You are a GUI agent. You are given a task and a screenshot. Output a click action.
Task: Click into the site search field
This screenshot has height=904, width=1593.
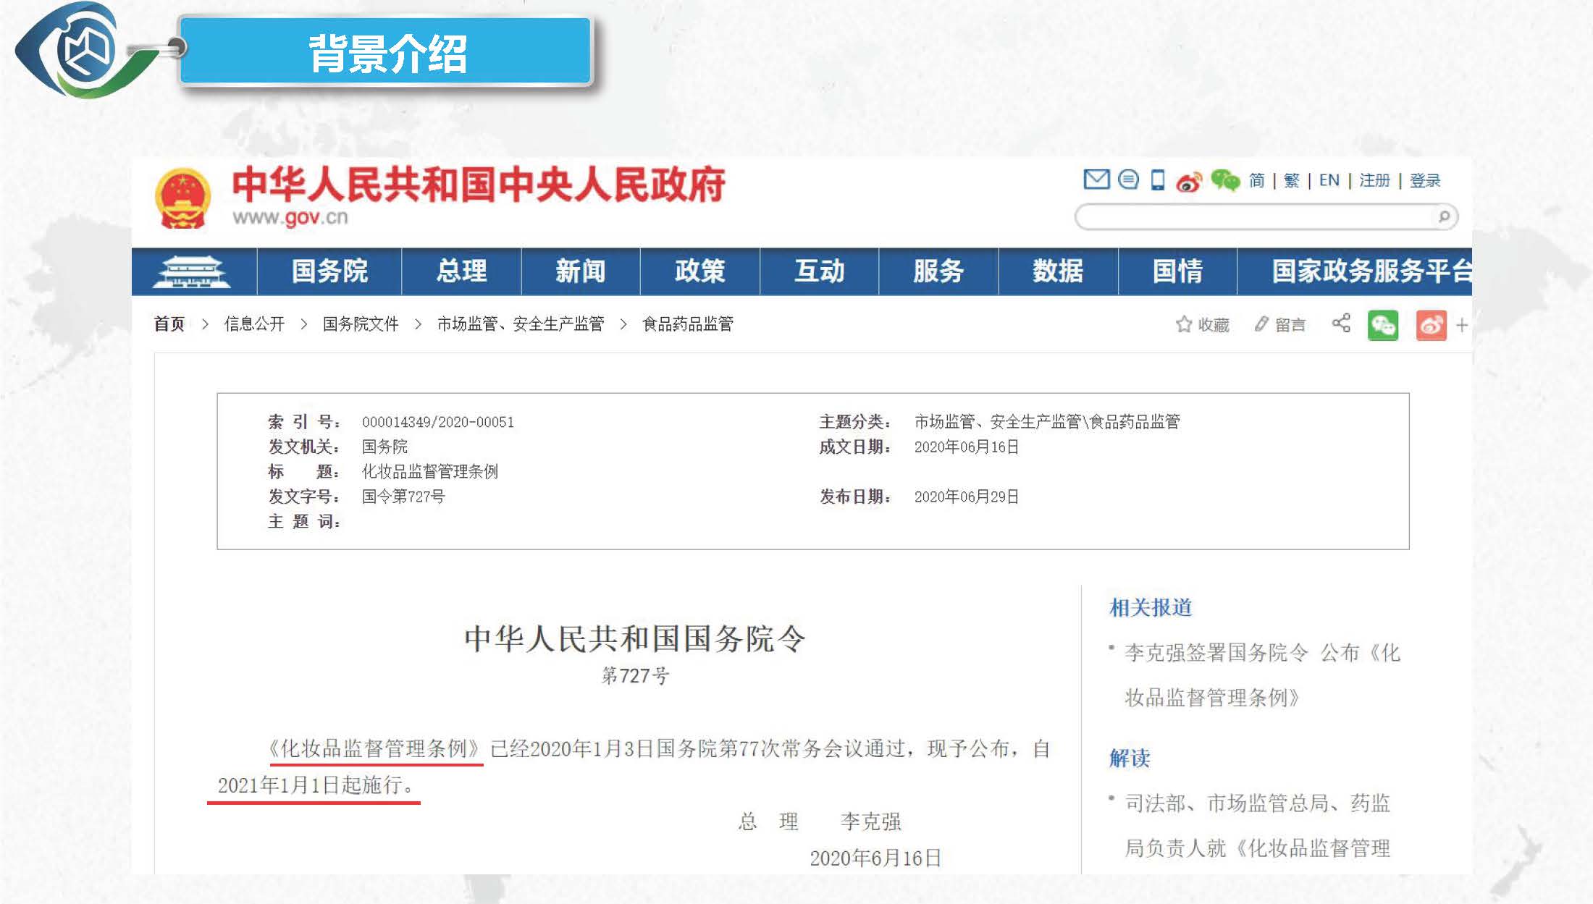point(1253,216)
